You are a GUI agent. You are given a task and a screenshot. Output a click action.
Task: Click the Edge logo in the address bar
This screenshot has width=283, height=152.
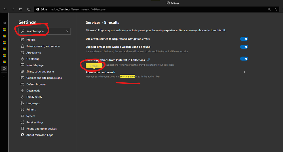tap(38, 9)
